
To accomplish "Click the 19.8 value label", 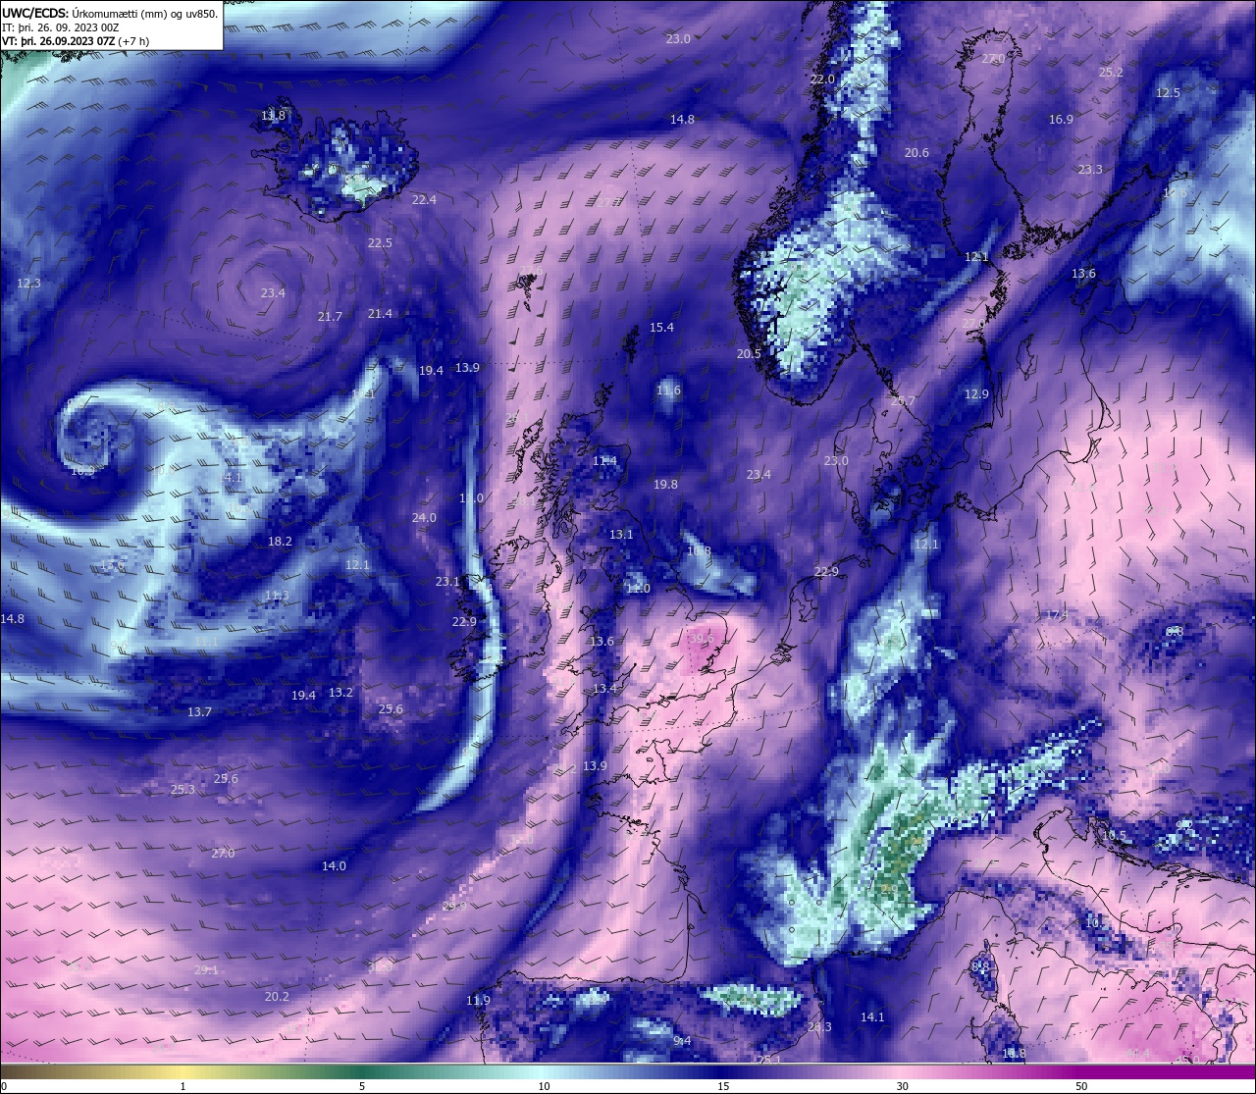I will point(665,485).
